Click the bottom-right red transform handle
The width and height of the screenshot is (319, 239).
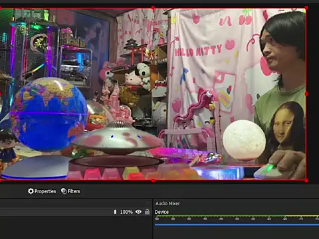point(306,181)
